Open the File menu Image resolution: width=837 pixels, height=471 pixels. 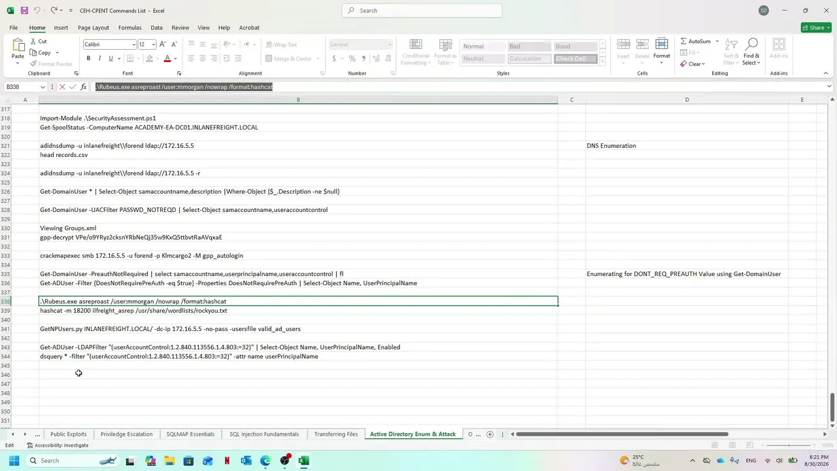[14, 27]
